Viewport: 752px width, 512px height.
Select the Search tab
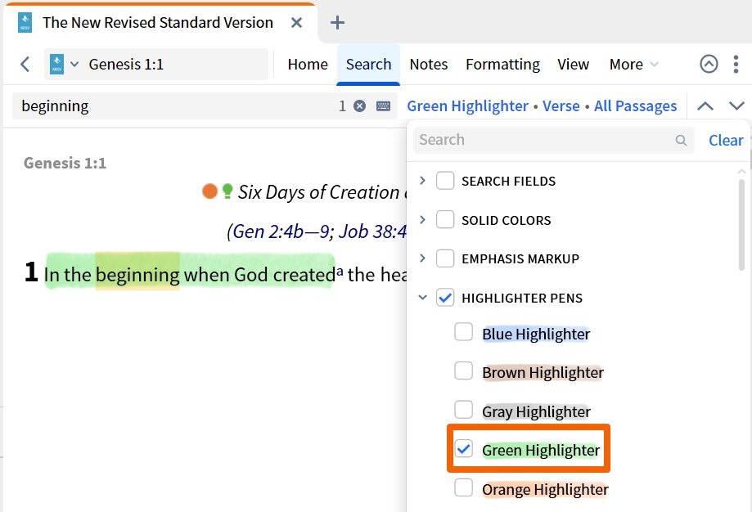368,65
